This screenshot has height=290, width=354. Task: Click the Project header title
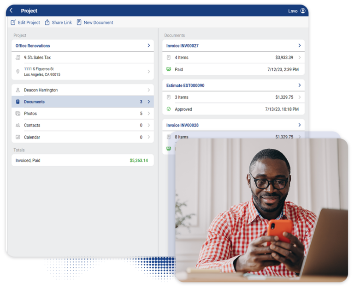click(29, 11)
